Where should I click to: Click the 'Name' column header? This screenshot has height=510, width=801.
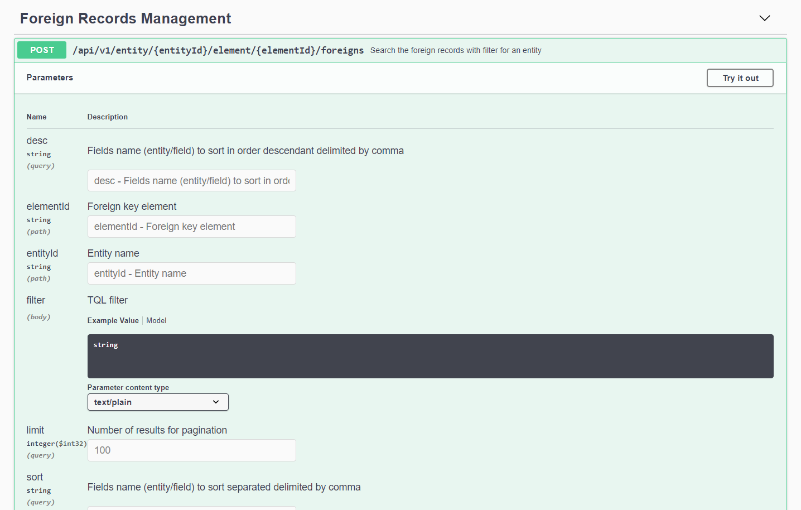pos(36,117)
